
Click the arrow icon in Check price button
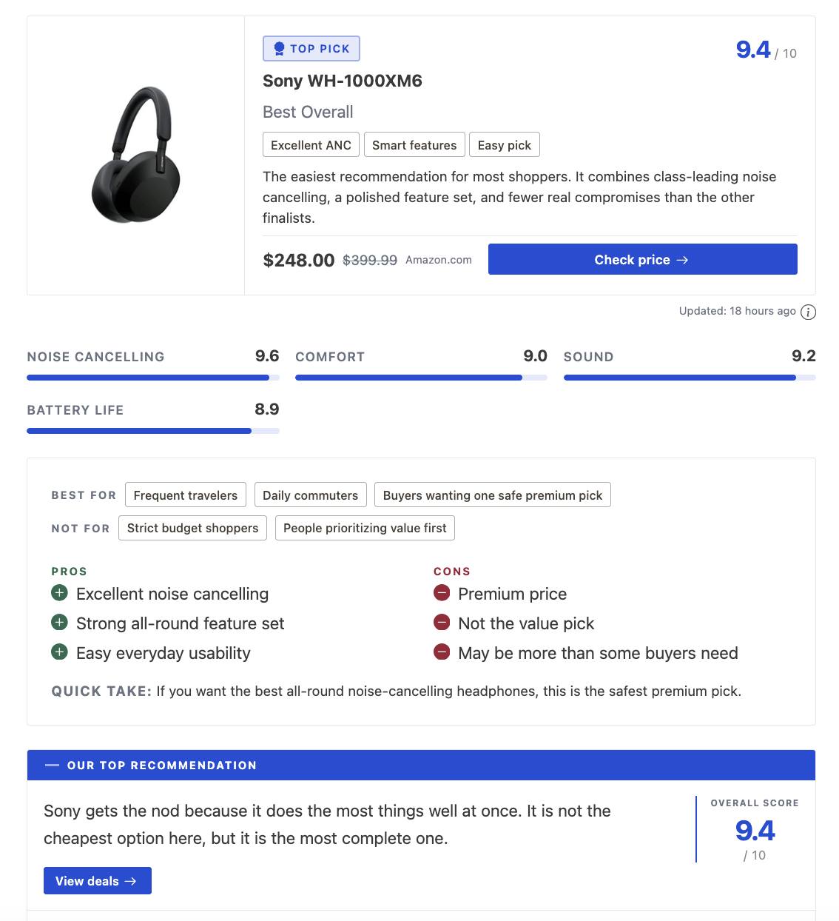pos(681,260)
